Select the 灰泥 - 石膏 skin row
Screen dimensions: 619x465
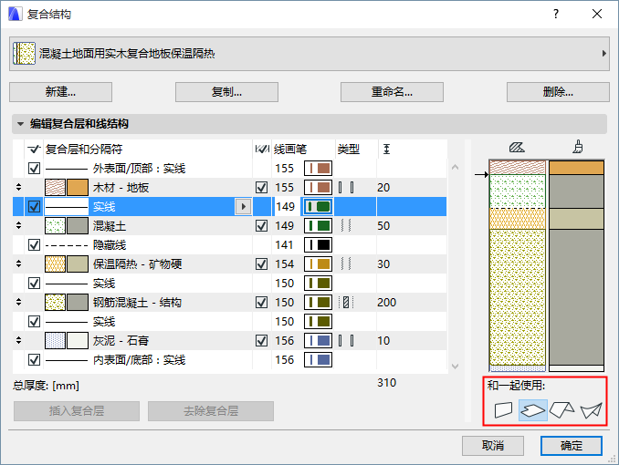pos(230,340)
